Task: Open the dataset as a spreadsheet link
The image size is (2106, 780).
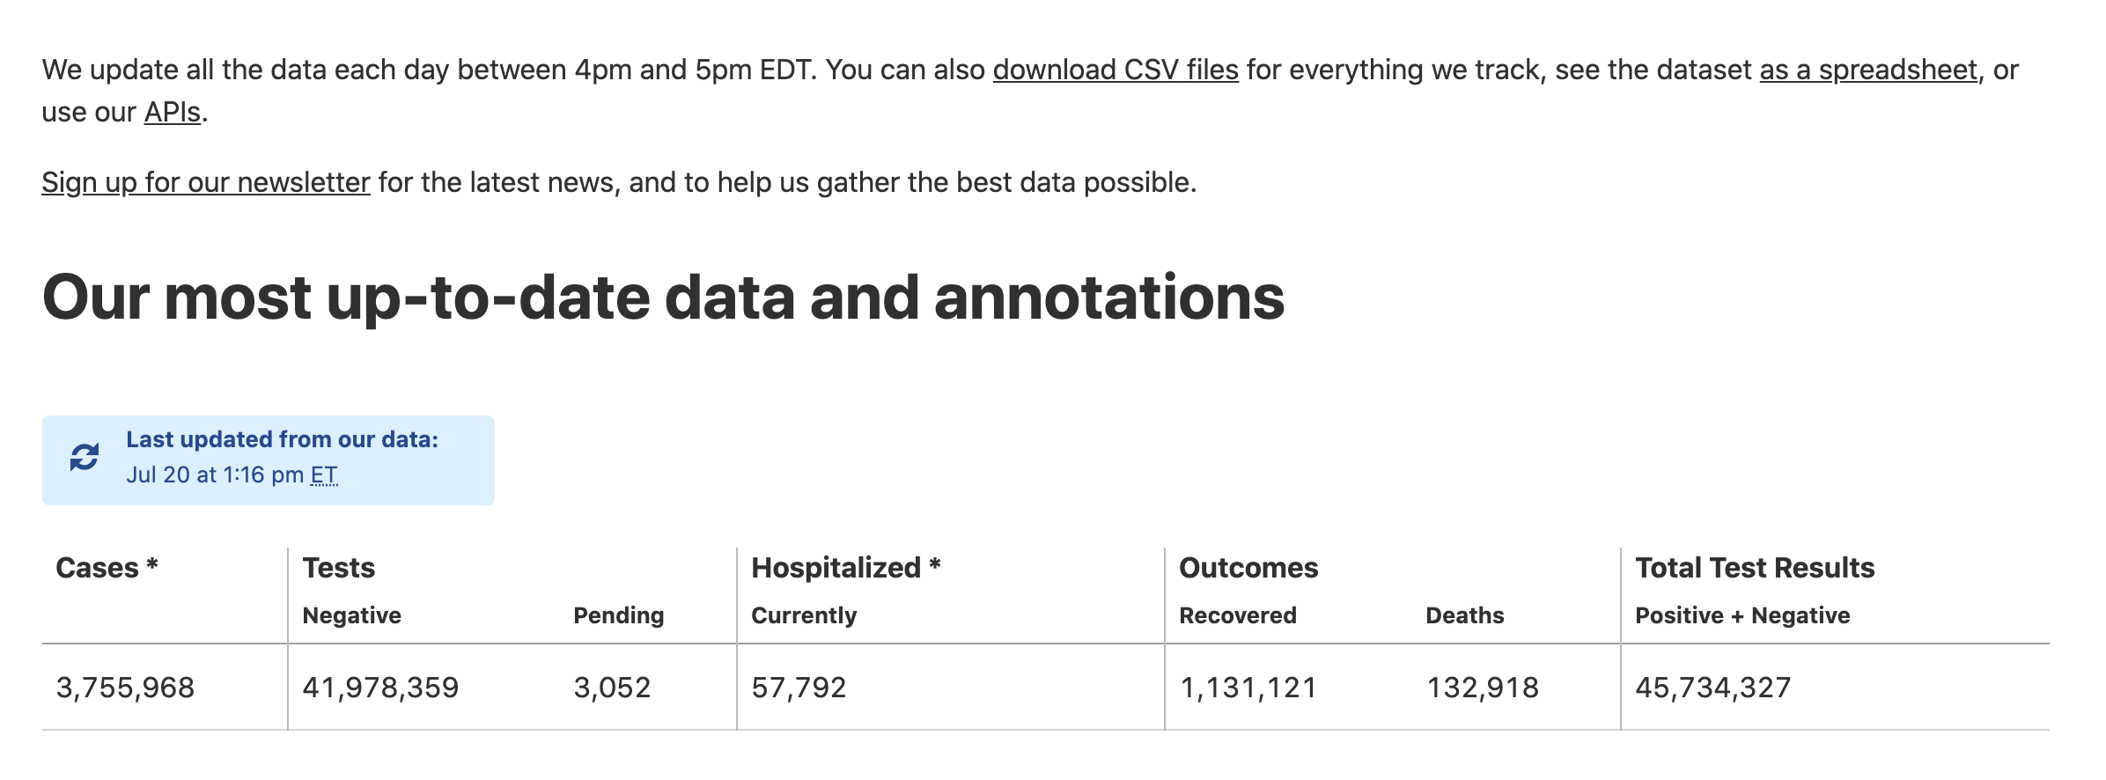Action: coord(1868,70)
